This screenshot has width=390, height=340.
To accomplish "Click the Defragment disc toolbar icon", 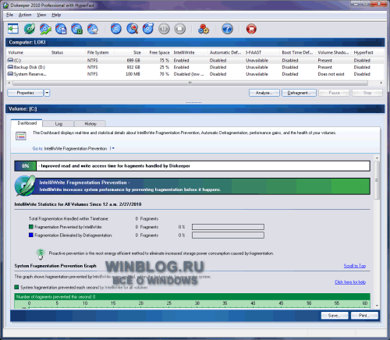I will pyautogui.click(x=148, y=29).
